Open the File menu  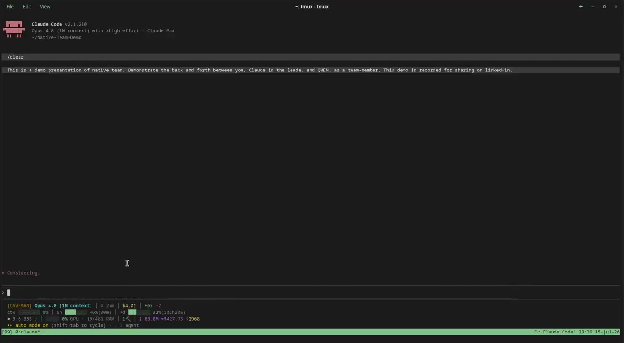(x=10, y=7)
